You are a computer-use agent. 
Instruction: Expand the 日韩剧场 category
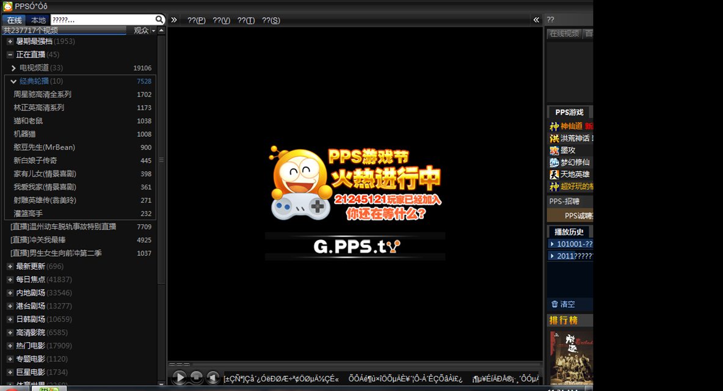(x=10, y=319)
